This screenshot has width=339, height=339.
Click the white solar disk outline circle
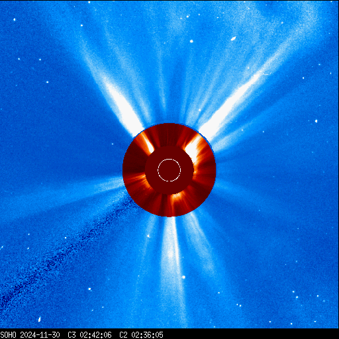[x=169, y=170]
